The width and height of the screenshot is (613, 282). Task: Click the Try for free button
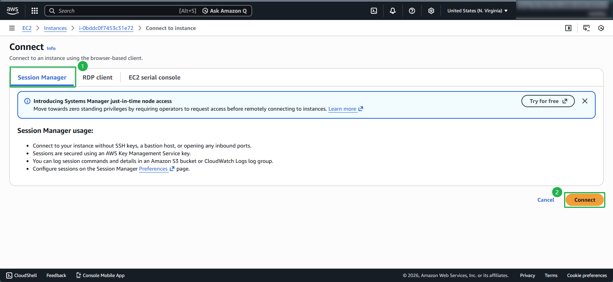[548, 101]
